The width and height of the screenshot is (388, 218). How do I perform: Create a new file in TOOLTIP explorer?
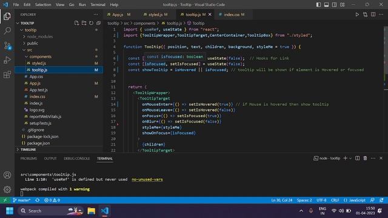77,23
